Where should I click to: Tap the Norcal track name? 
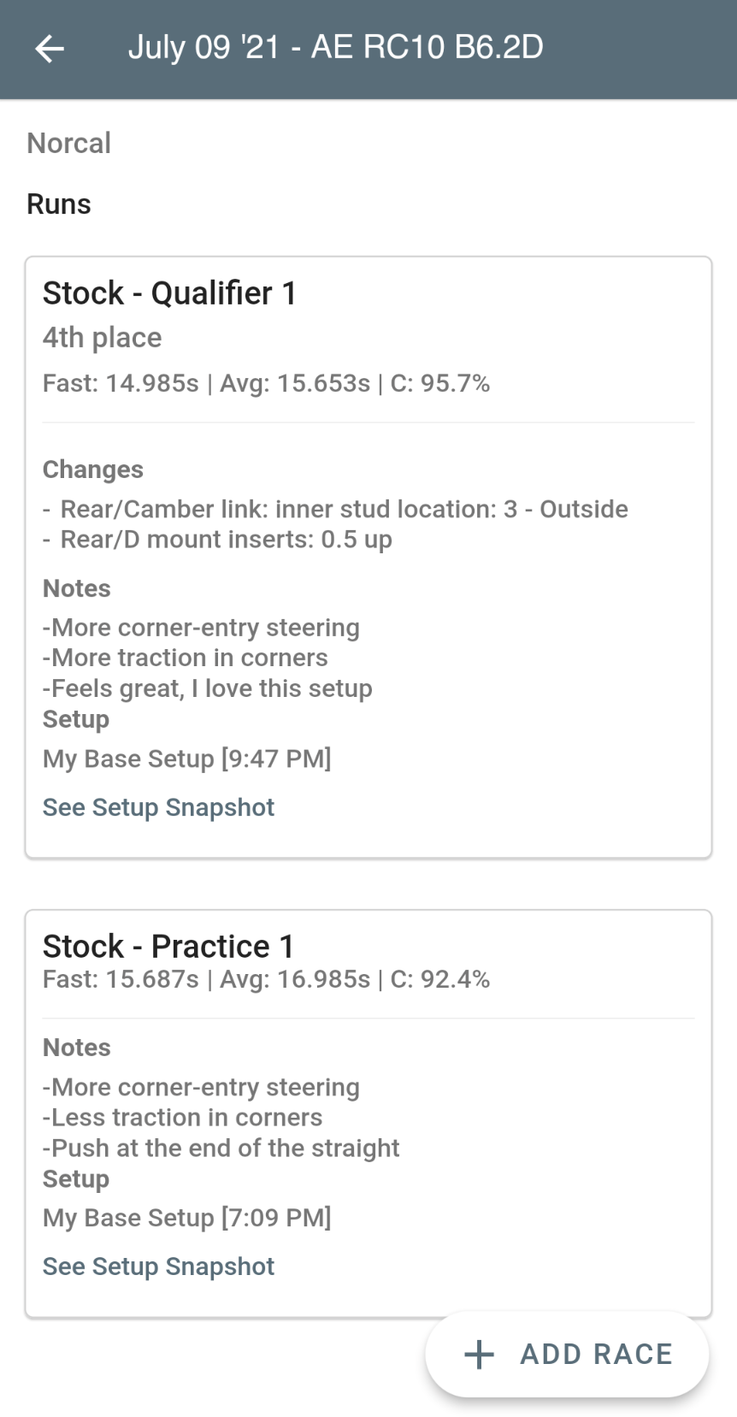coord(69,143)
